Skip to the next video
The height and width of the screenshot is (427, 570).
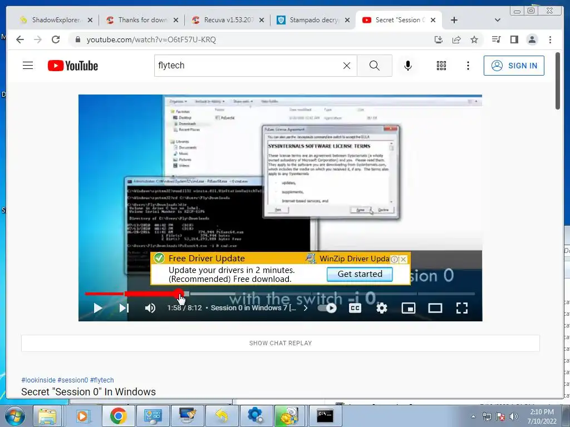tap(124, 308)
